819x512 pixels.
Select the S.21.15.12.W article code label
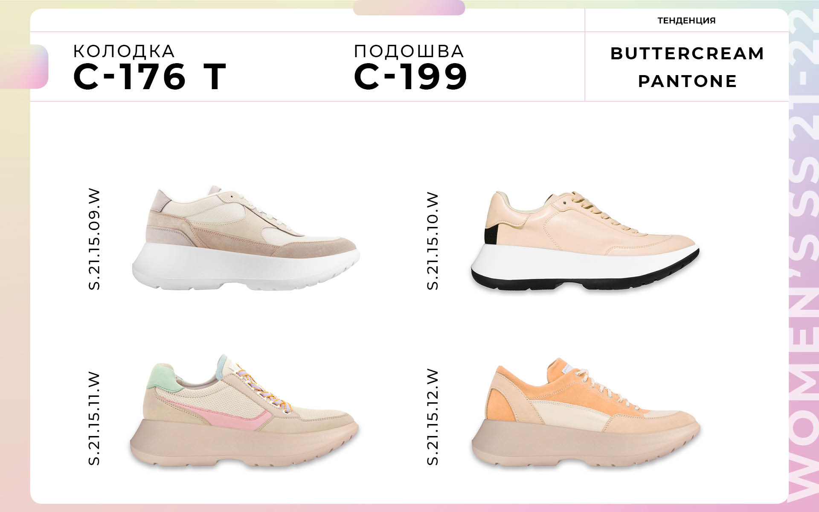[433, 417]
